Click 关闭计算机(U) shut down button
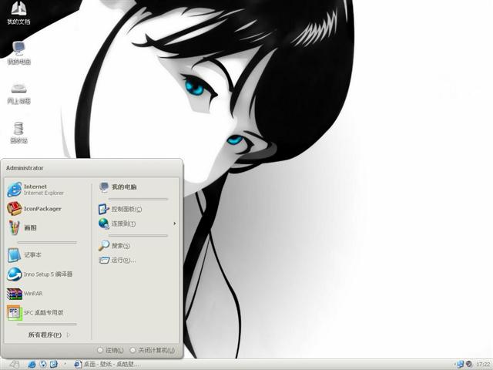The image size is (493, 370). coord(153,350)
